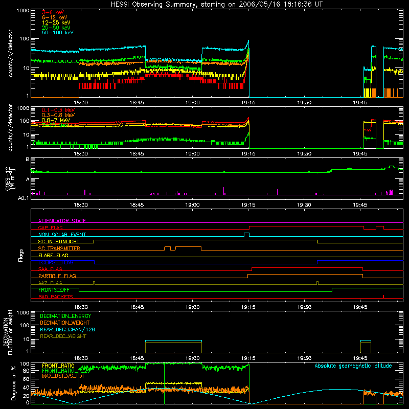The width and height of the screenshot is (409, 409).
Task: Select the 0.1-0.3 MeV legend label
Action: (x=58, y=110)
